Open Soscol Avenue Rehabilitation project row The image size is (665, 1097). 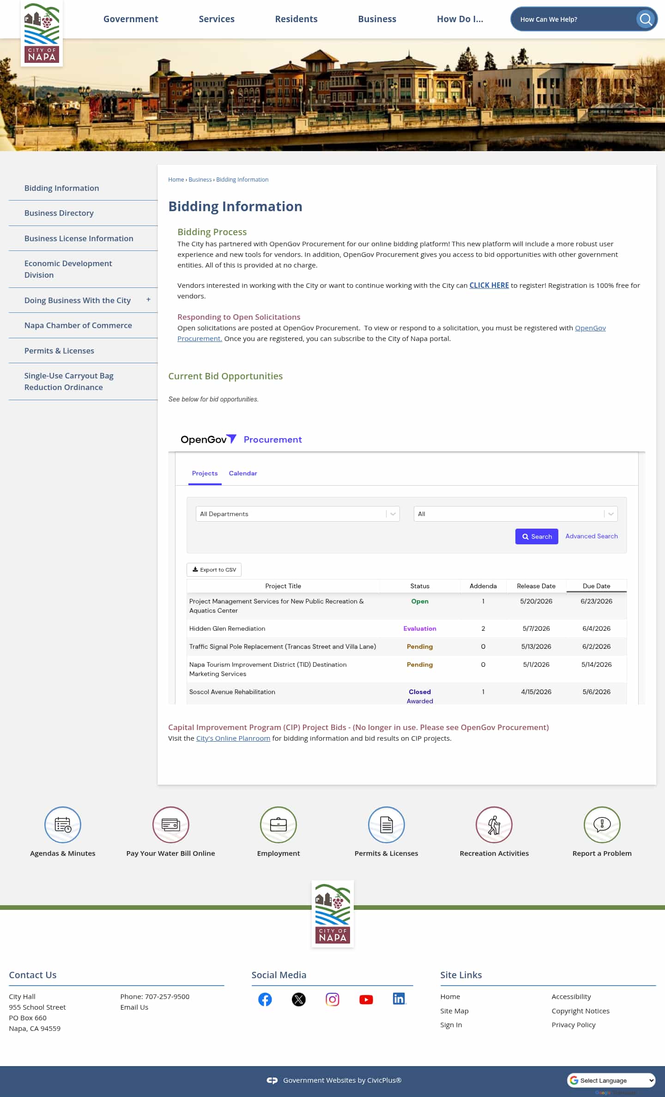(x=407, y=694)
